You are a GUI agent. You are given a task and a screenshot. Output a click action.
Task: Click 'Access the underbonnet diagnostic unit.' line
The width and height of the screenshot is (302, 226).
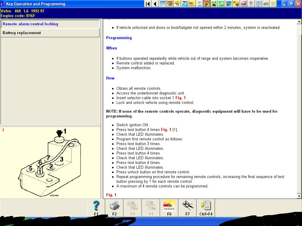[151, 93]
